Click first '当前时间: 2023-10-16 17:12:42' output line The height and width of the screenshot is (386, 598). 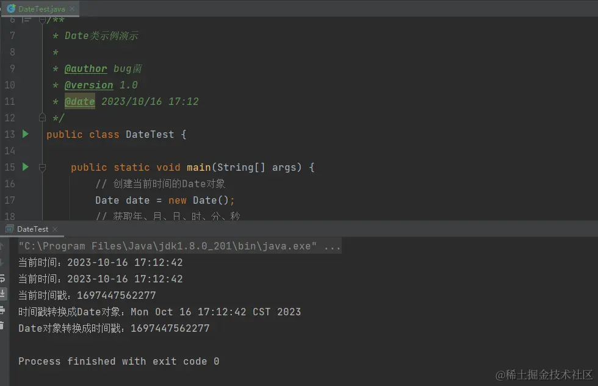pos(101,263)
